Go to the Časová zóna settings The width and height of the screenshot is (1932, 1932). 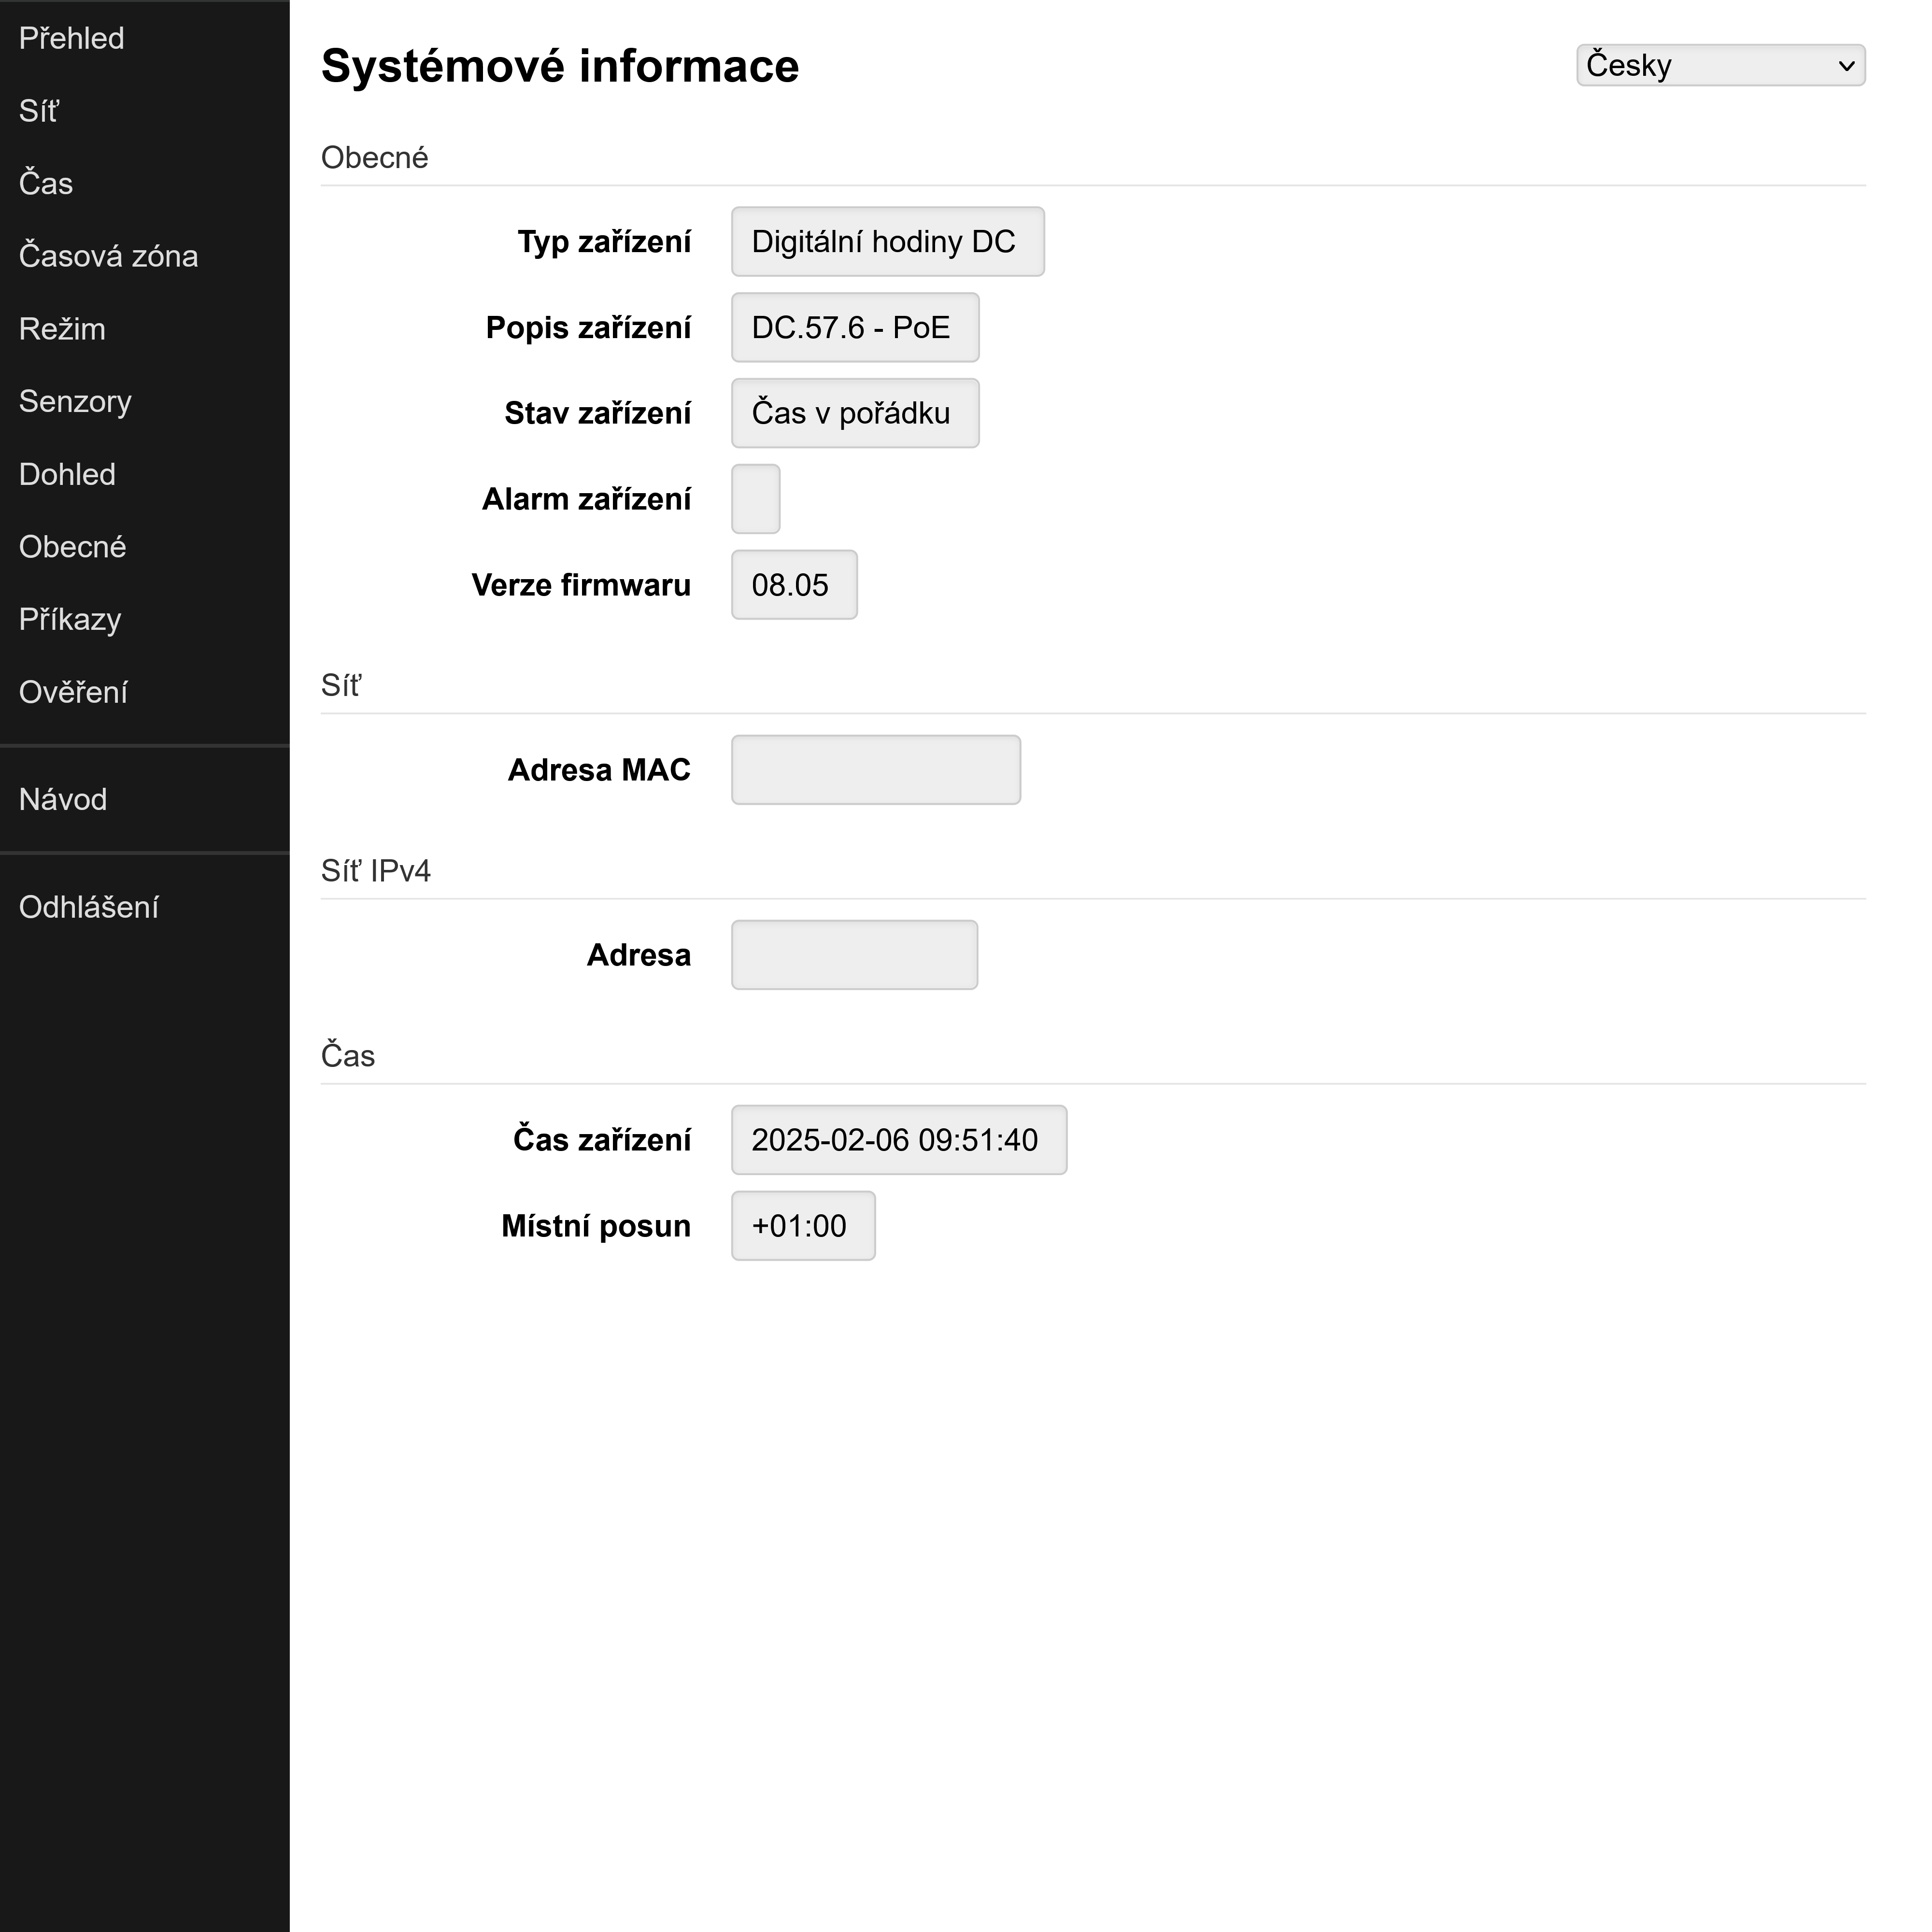click(108, 256)
